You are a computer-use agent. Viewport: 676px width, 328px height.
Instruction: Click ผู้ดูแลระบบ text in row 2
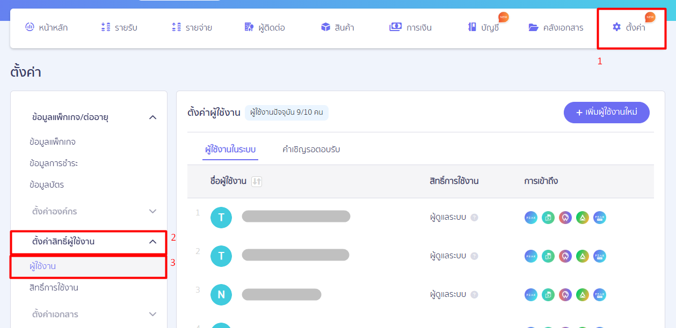click(448, 256)
